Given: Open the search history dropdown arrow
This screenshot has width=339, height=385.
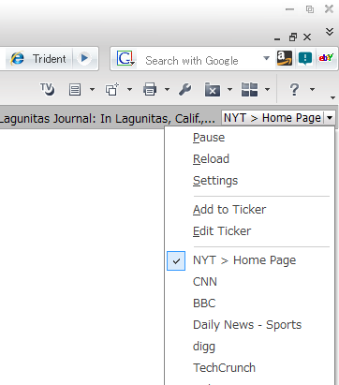Looking at the screenshot, I should pos(266,58).
